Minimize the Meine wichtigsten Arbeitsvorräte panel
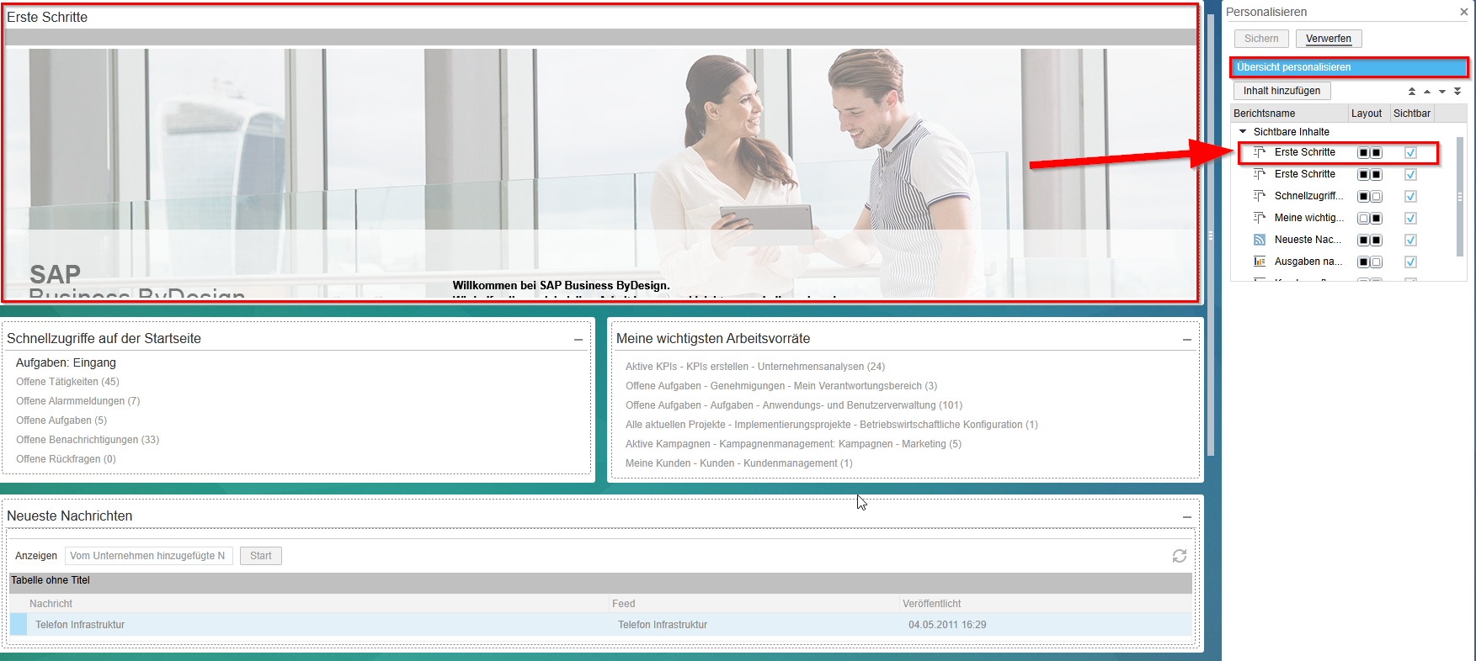This screenshot has height=661, width=1476. tap(1186, 340)
